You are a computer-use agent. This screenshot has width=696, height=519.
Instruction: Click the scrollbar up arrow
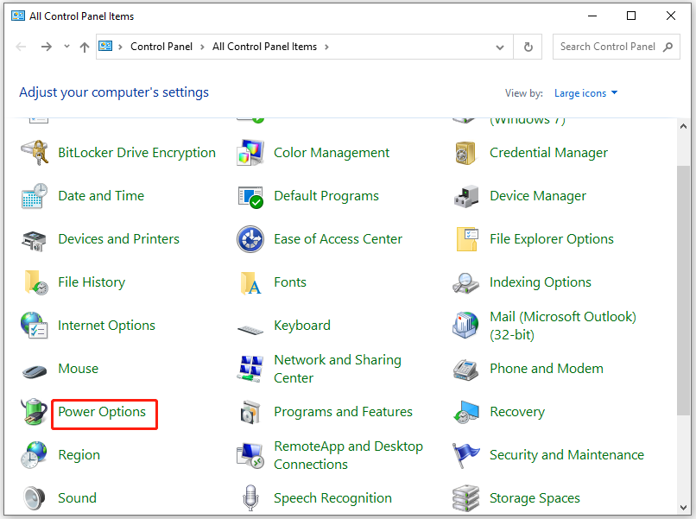point(683,127)
